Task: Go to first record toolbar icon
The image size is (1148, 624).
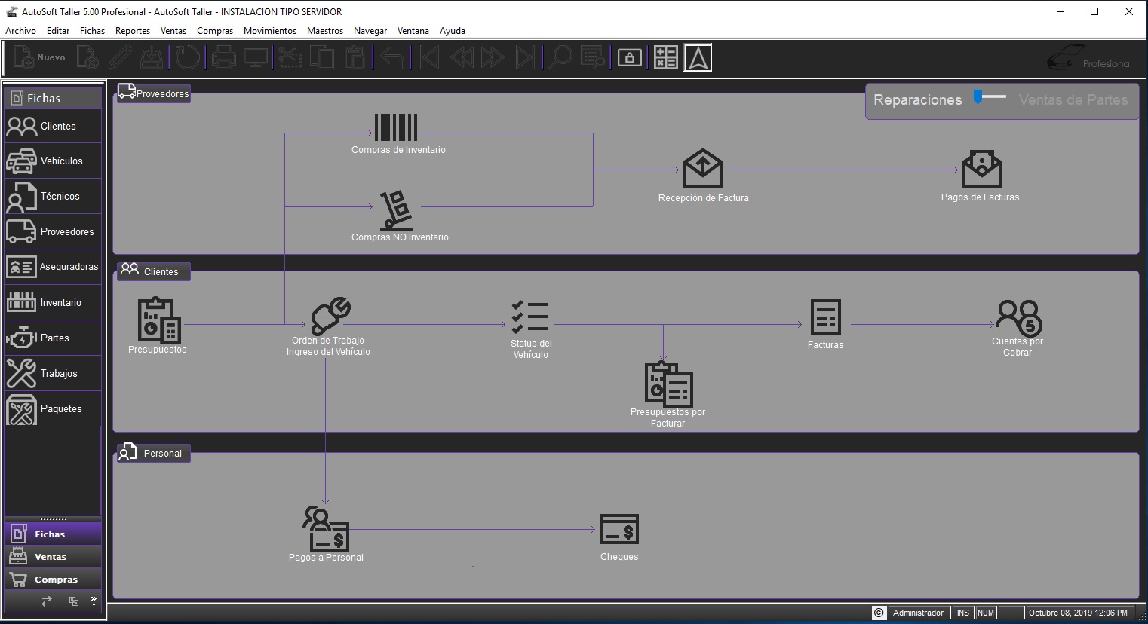Action: click(x=429, y=57)
